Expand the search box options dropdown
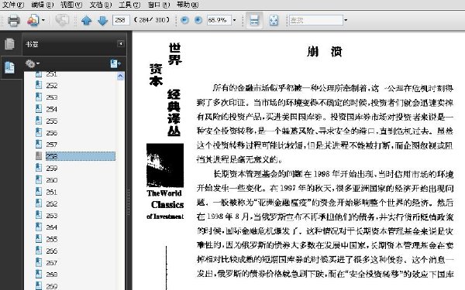 pos(346,20)
